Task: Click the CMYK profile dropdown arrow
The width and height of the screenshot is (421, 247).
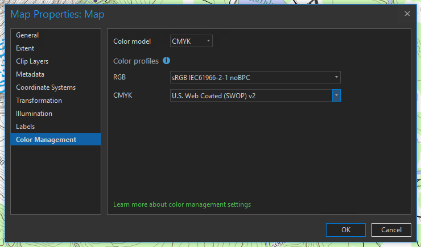Action: (x=336, y=95)
